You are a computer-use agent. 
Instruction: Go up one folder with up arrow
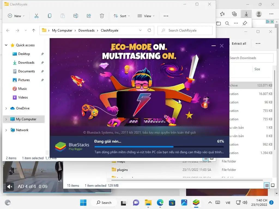[x=34, y=30]
